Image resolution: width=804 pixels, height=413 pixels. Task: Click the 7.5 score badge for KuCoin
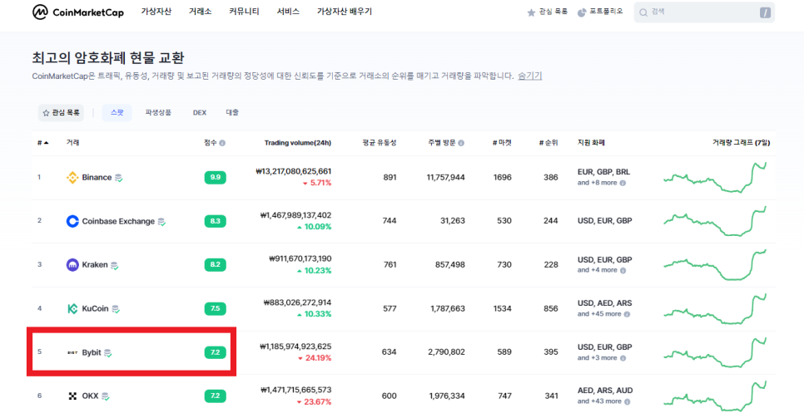(216, 309)
